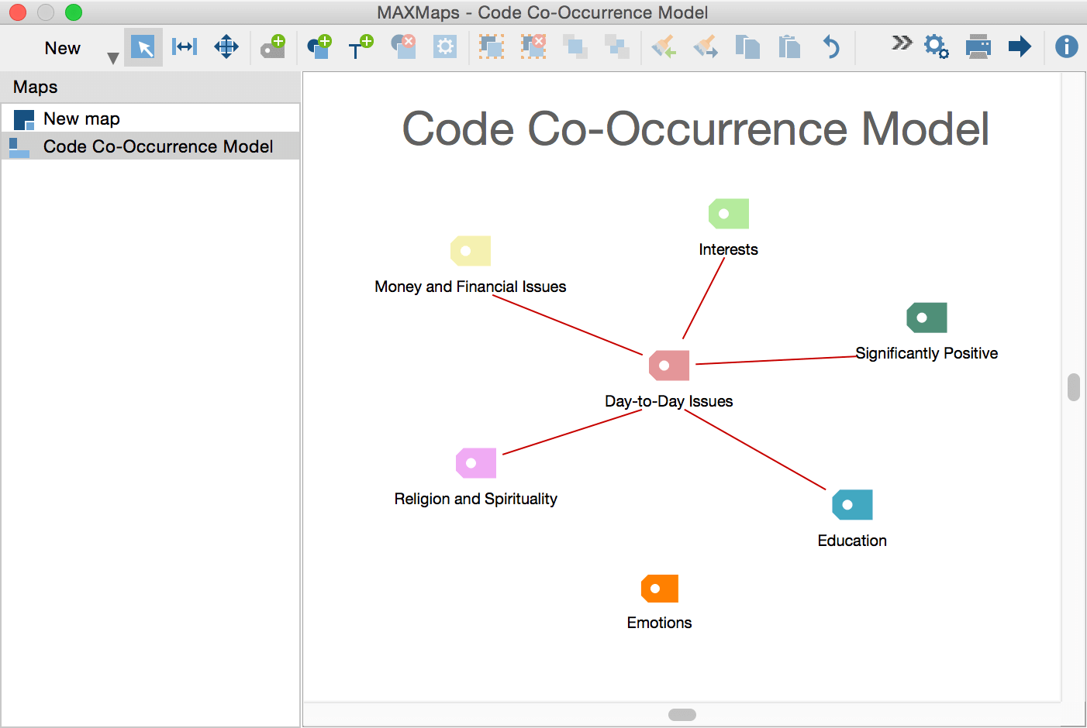Image resolution: width=1087 pixels, height=728 pixels.
Task: Select the light green Interests tag icon
Action: click(729, 214)
